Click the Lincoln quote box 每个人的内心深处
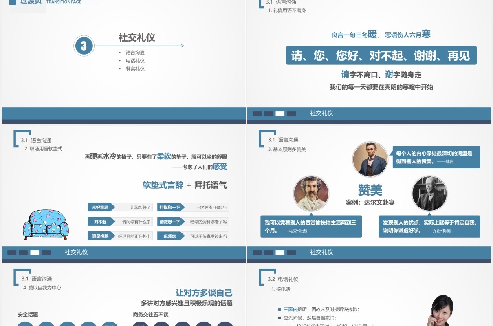 436,157
